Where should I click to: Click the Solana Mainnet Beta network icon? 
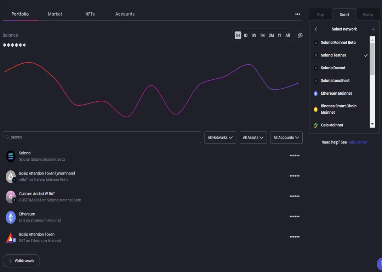coord(315,42)
